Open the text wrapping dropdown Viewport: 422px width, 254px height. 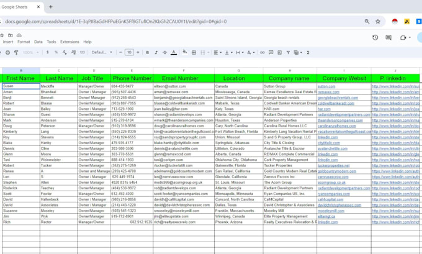click(240, 53)
